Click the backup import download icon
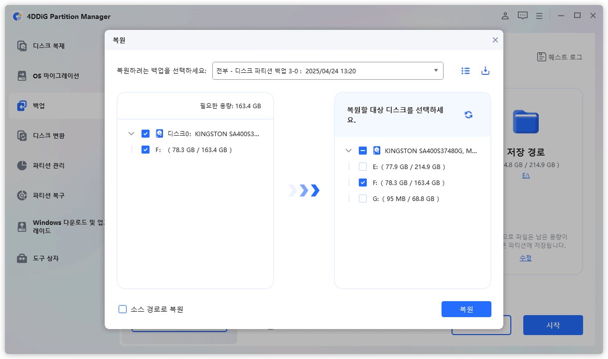Screen dimensions: 608x359 pyautogui.click(x=485, y=71)
